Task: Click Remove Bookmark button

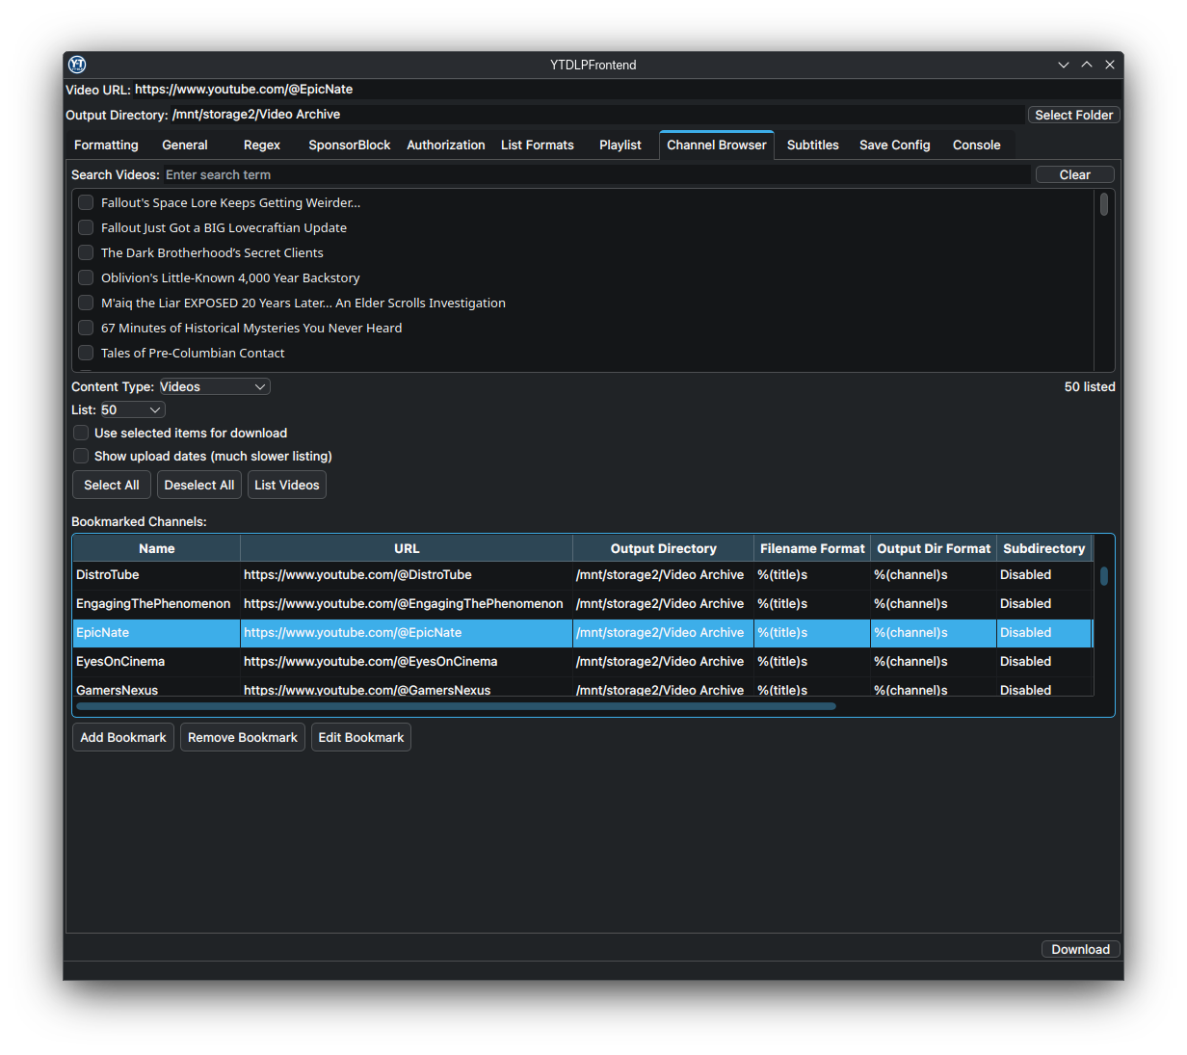Action: pyautogui.click(x=243, y=737)
